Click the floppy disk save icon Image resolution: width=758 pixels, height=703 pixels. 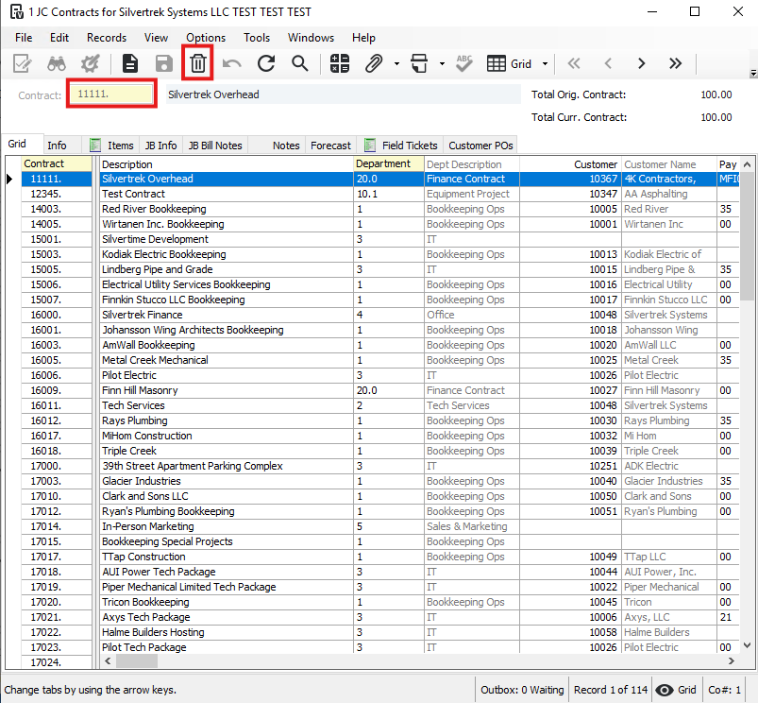(164, 63)
